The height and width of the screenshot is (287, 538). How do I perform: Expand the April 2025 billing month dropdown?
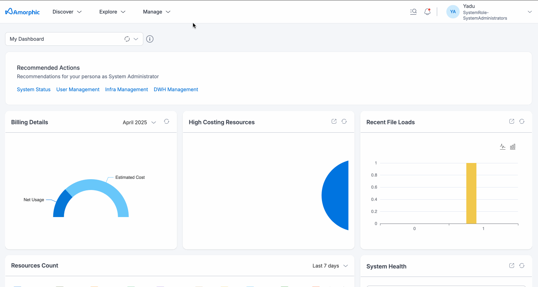tap(139, 122)
